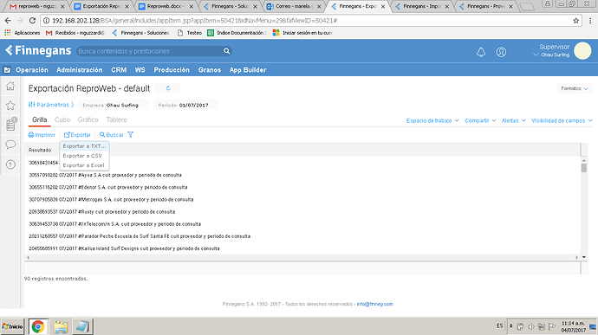Refresh the report with the reload icon
Image resolution: width=598 pixels, height=335 pixels.
click(x=168, y=88)
